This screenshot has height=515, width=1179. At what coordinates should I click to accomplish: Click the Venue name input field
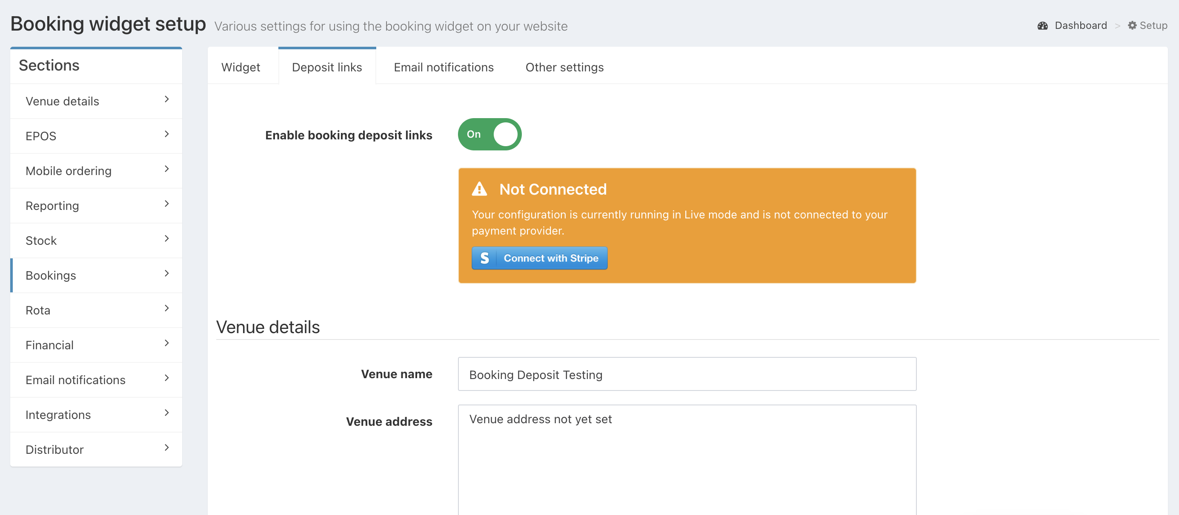pyautogui.click(x=687, y=374)
